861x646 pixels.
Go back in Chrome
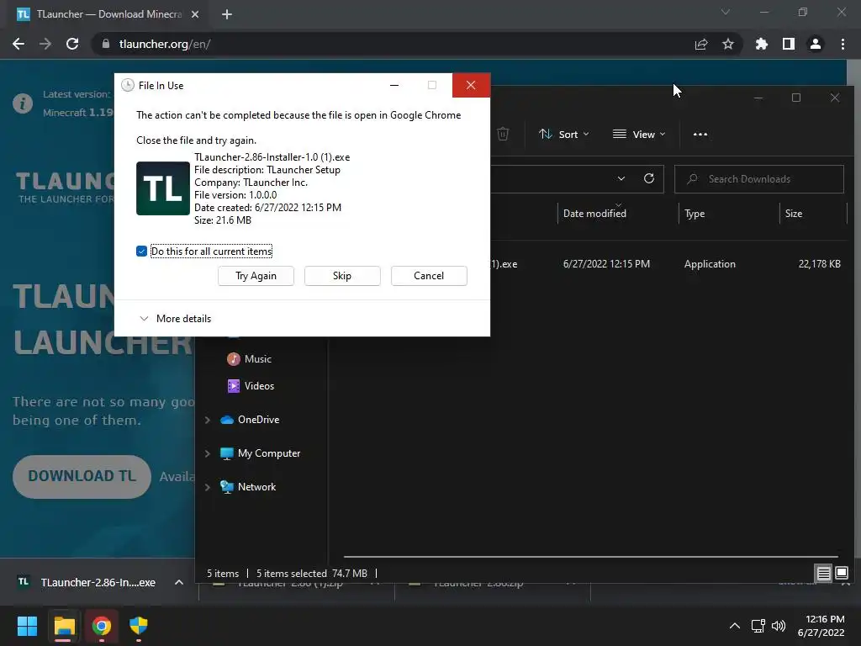18,44
